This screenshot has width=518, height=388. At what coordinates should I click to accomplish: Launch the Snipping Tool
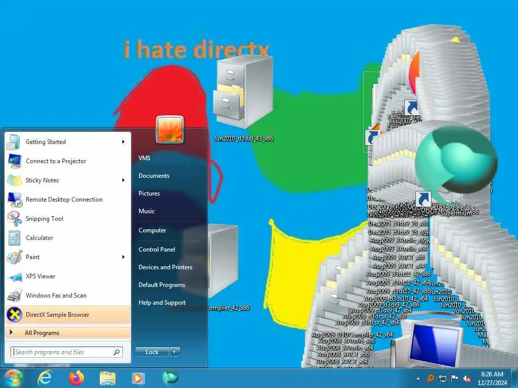click(x=68, y=218)
